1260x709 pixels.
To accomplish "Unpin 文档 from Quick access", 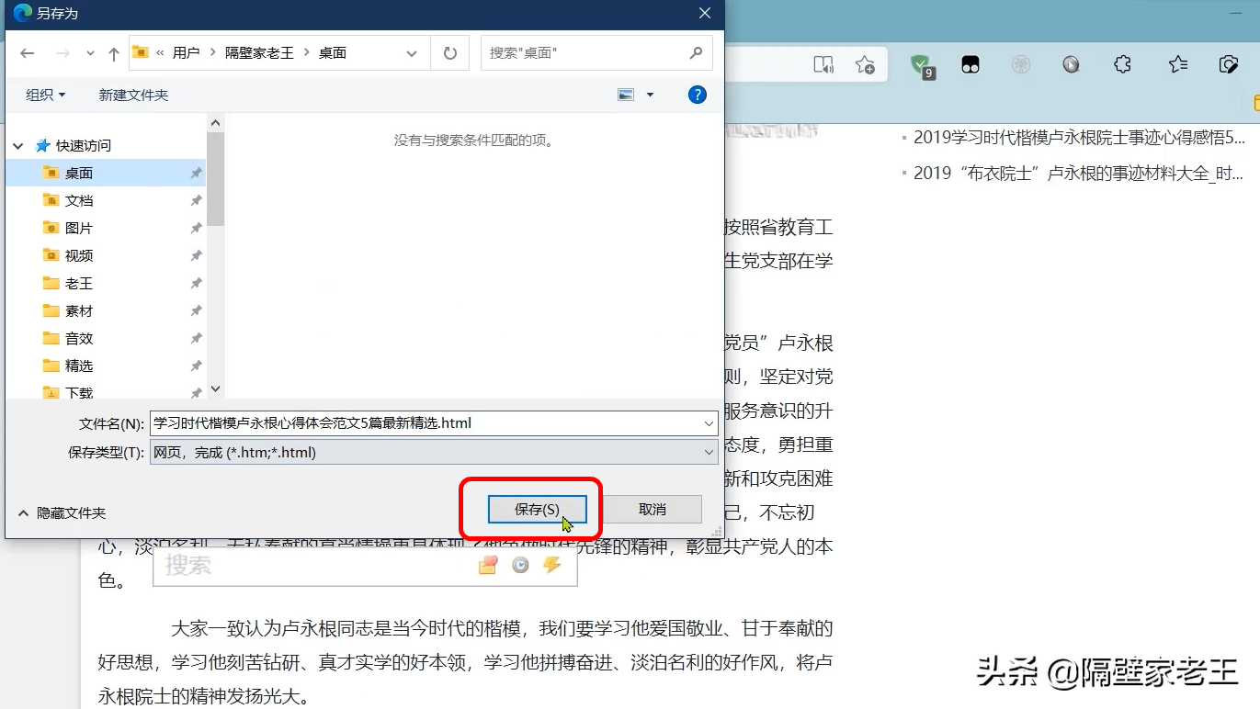I will pyautogui.click(x=195, y=200).
